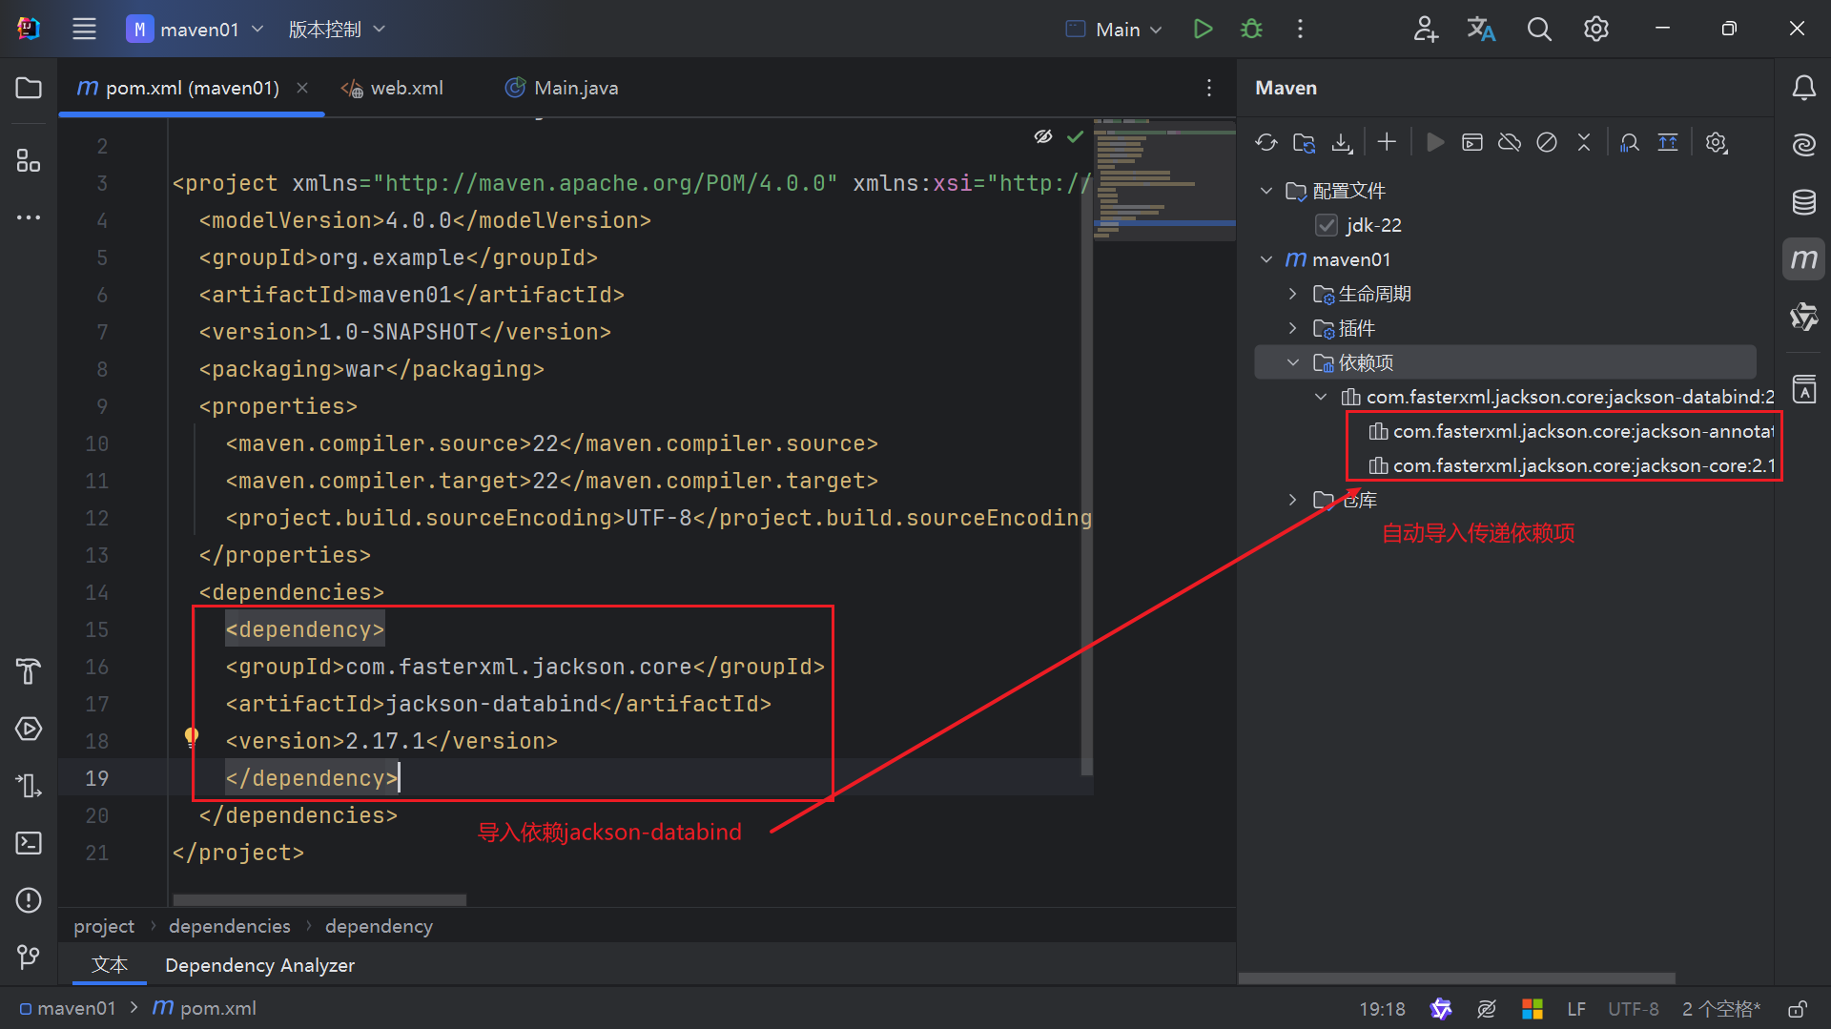Debug the Main configuration

[x=1251, y=29]
